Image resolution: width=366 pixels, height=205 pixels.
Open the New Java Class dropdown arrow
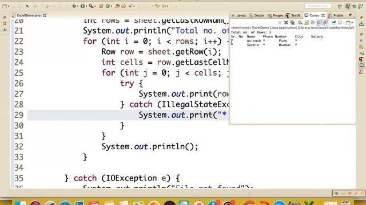112,6
